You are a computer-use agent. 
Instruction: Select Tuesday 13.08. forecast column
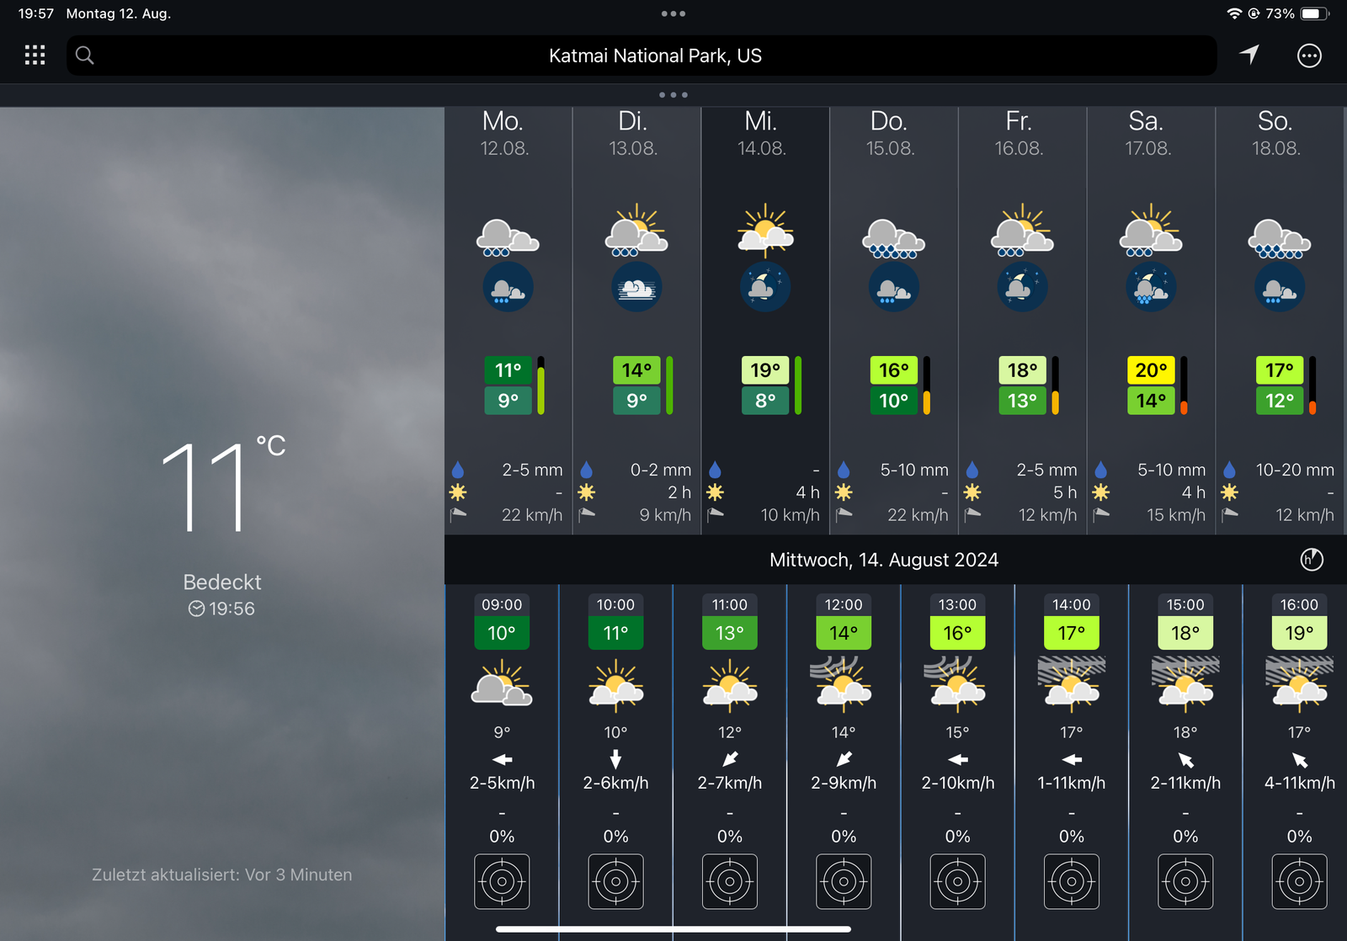(x=637, y=321)
